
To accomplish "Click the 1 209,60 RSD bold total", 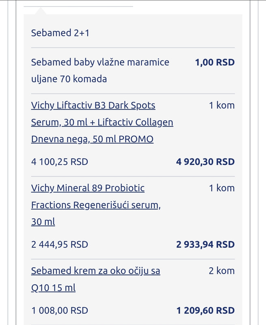I will tap(205, 311).
